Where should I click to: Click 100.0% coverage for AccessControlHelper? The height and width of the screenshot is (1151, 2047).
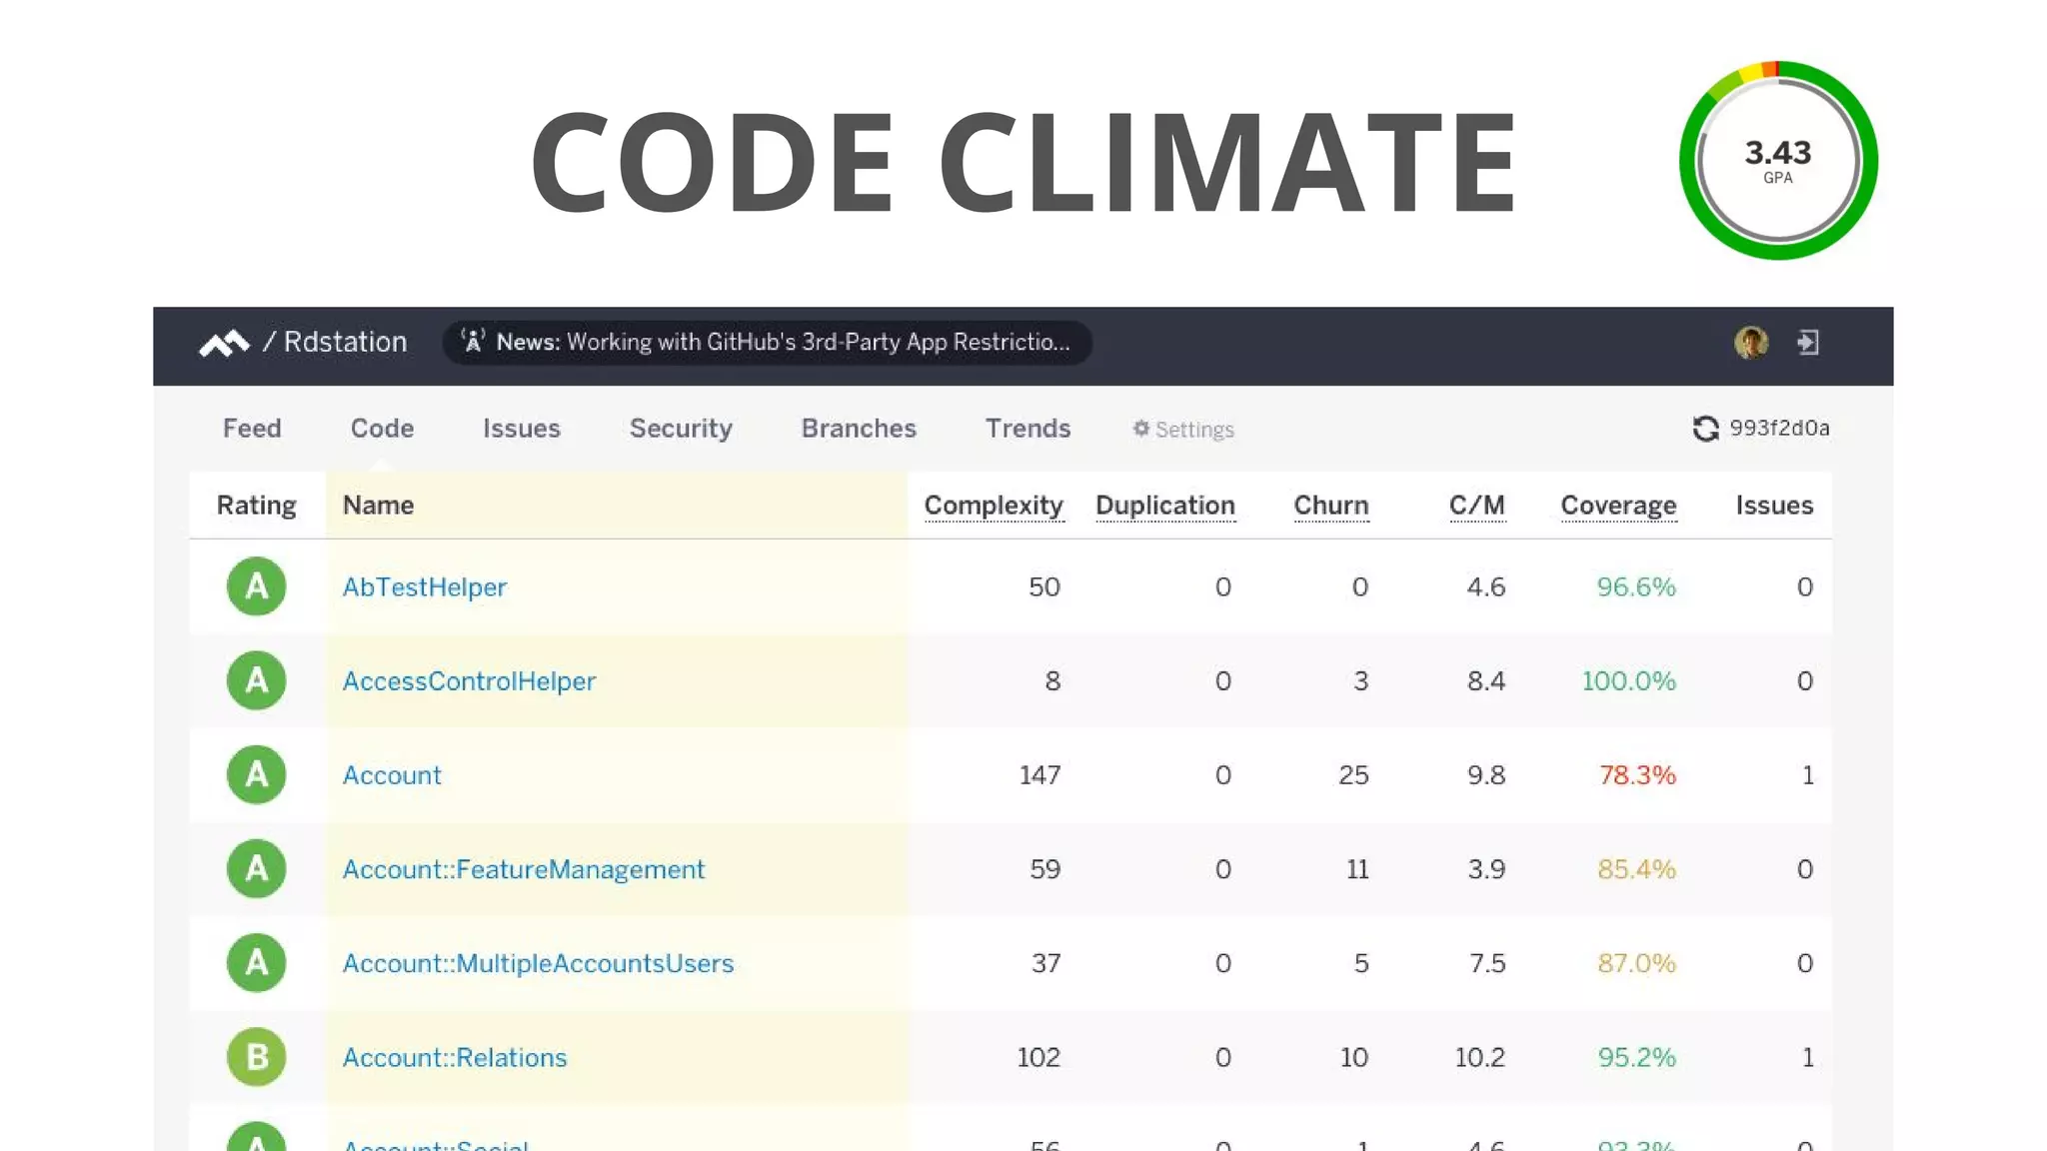point(1629,680)
